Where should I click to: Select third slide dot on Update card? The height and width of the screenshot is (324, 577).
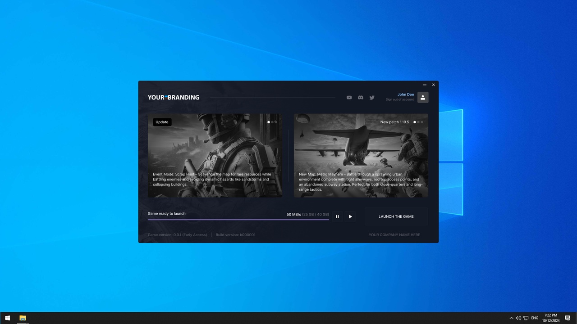click(276, 122)
